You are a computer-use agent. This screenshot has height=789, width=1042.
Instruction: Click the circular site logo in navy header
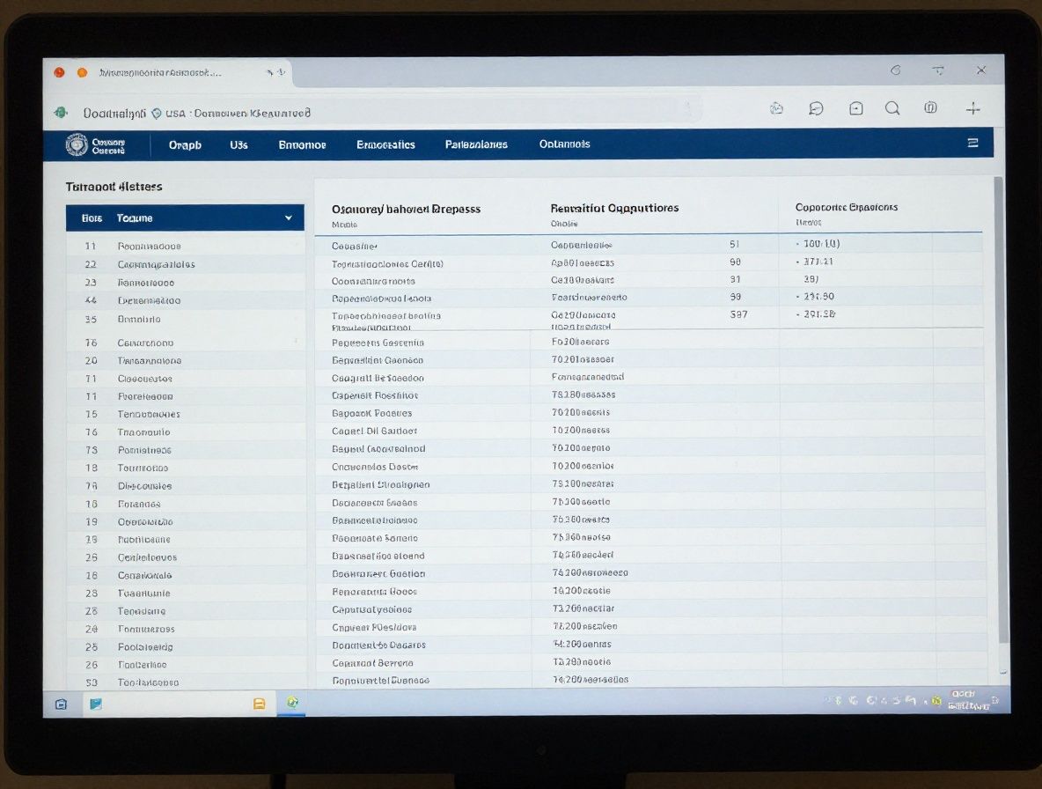[x=77, y=144]
